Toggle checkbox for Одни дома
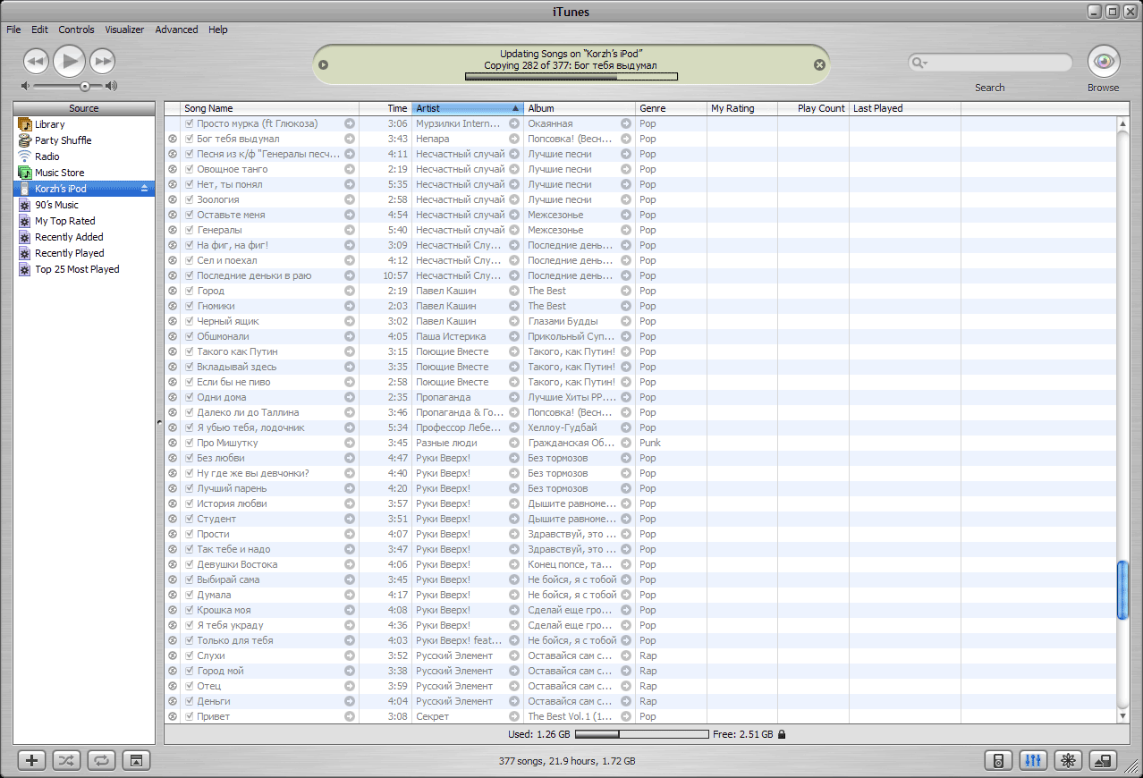This screenshot has width=1143, height=778. pos(190,397)
